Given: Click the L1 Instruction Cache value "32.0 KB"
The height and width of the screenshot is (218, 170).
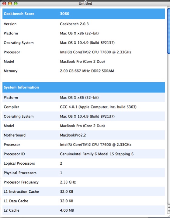Looking at the screenshot, I should point(67,191).
